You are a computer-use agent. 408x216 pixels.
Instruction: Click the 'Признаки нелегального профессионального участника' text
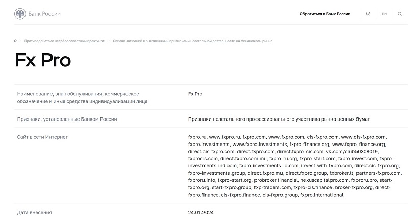click(278, 119)
